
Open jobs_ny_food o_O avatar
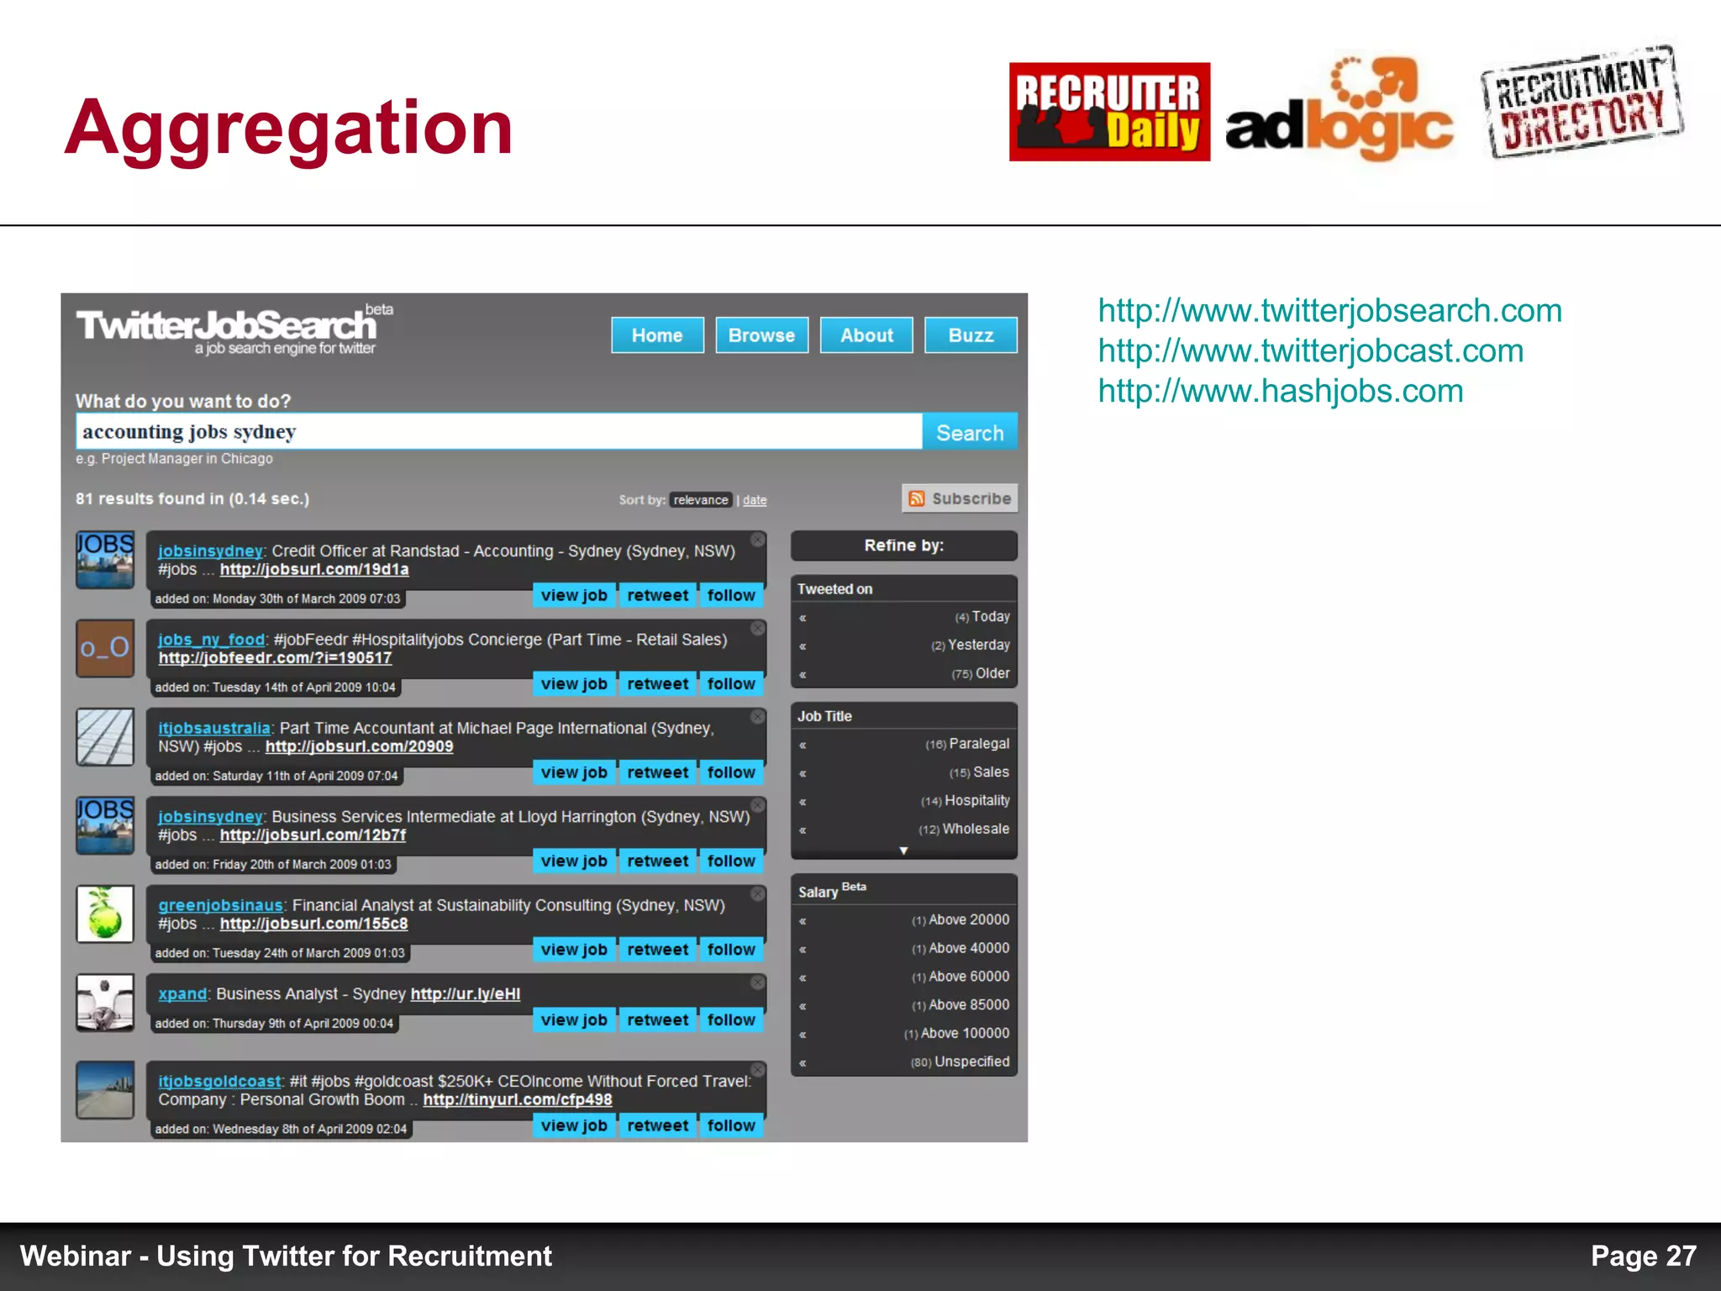pyautogui.click(x=105, y=648)
